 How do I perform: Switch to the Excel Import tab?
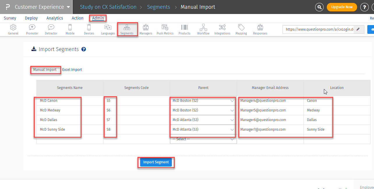click(x=72, y=70)
